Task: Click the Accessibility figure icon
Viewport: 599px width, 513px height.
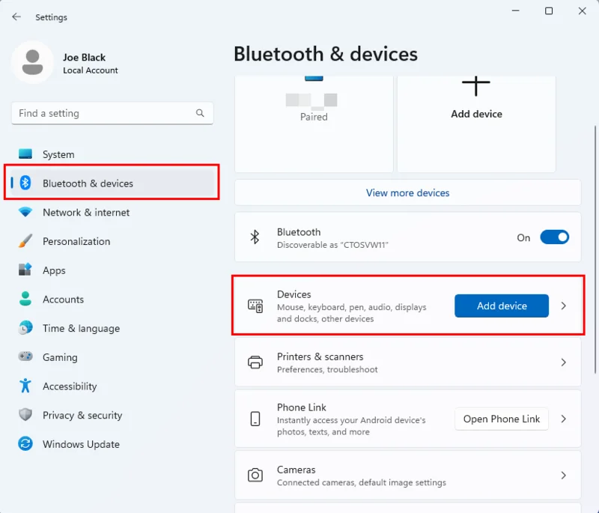Action: pos(25,386)
